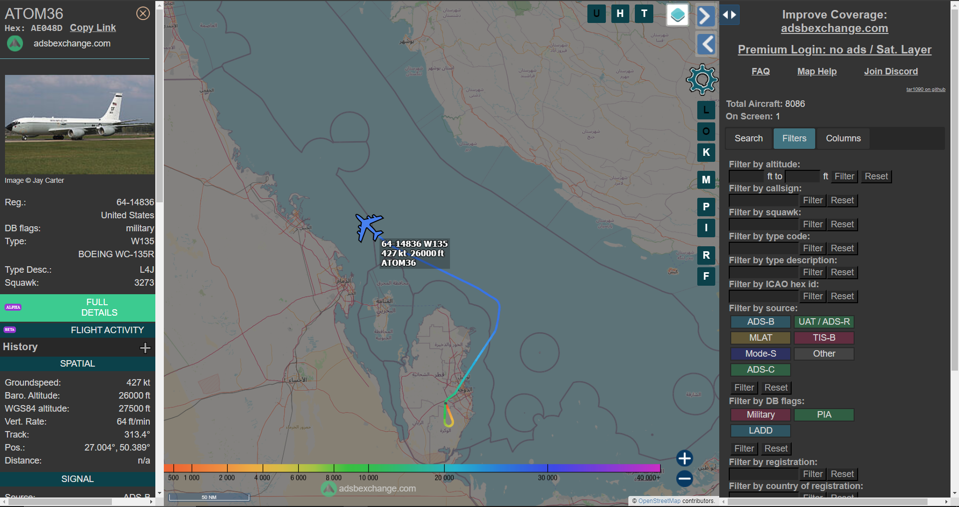Open FLIGHT ACTIVITY section

78,330
